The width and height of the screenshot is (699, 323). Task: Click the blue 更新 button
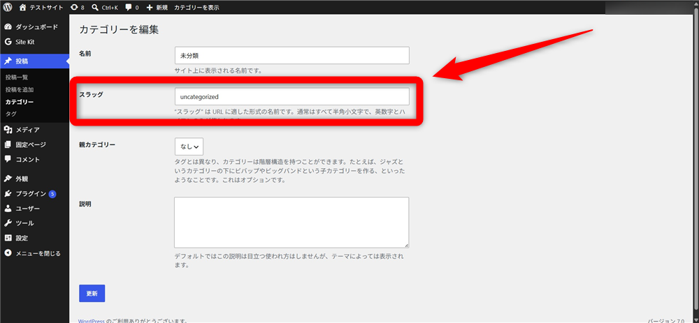point(92,293)
